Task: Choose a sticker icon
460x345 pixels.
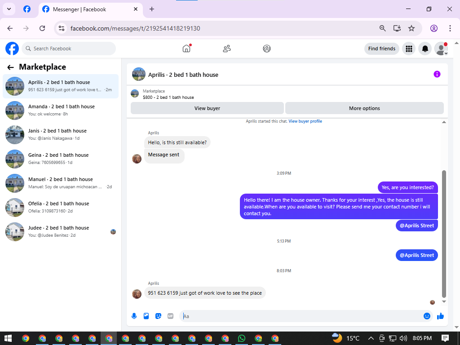Action: [159, 316]
